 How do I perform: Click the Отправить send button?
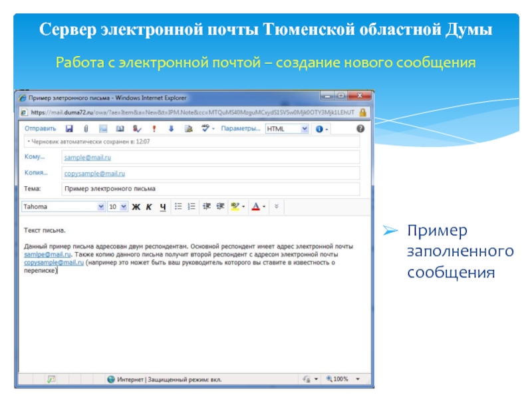(x=40, y=129)
